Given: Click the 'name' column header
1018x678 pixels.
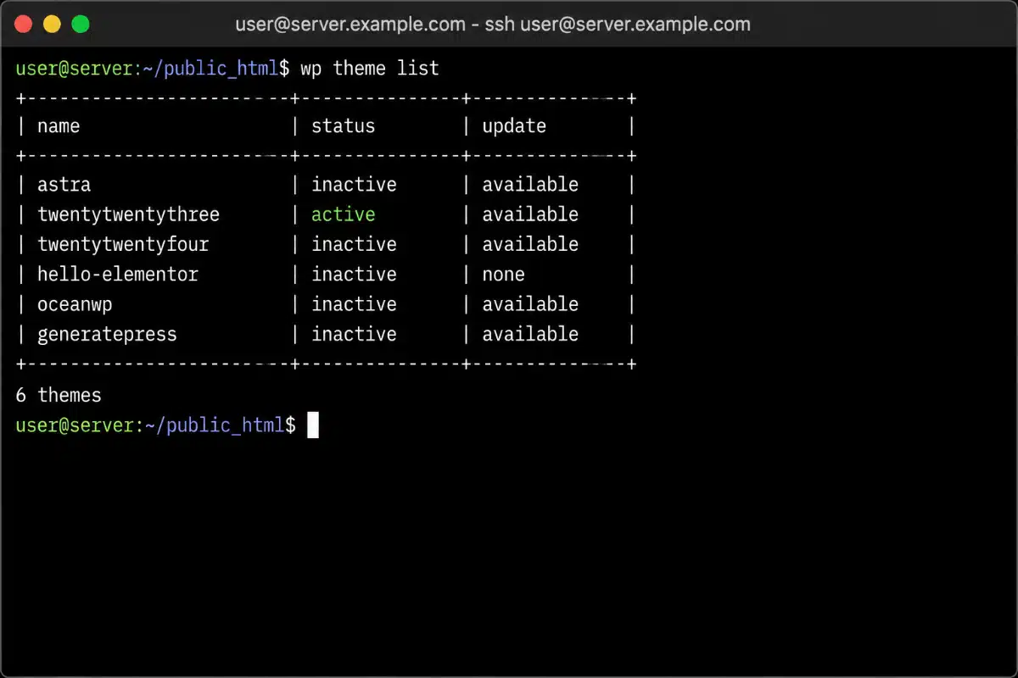Looking at the screenshot, I should (59, 126).
